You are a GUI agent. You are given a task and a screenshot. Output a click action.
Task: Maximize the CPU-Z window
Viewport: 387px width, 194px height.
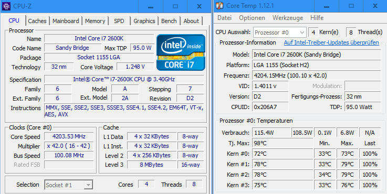175,6
